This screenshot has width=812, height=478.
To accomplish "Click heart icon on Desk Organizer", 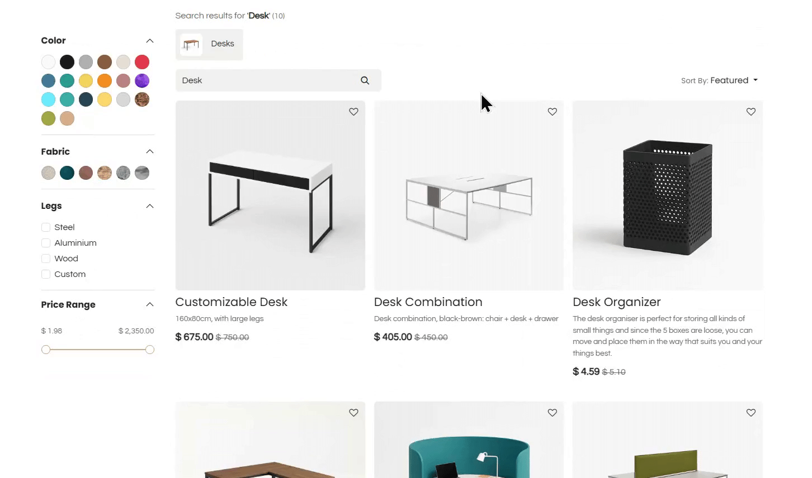I will 750,112.
